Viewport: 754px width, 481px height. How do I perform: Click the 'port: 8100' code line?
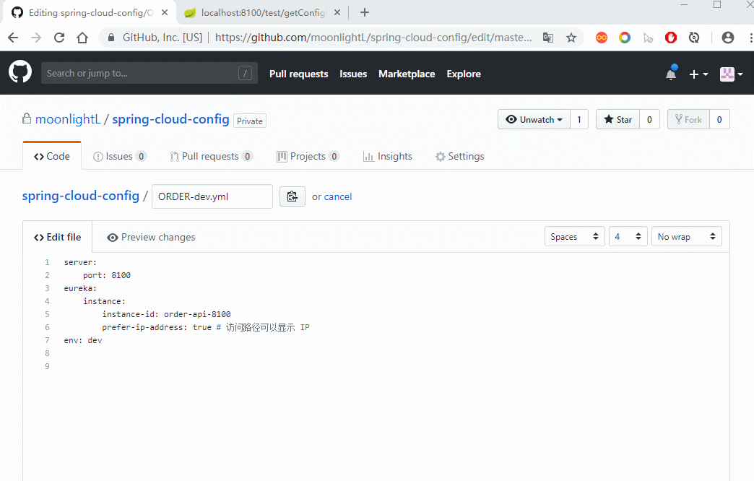coord(106,275)
